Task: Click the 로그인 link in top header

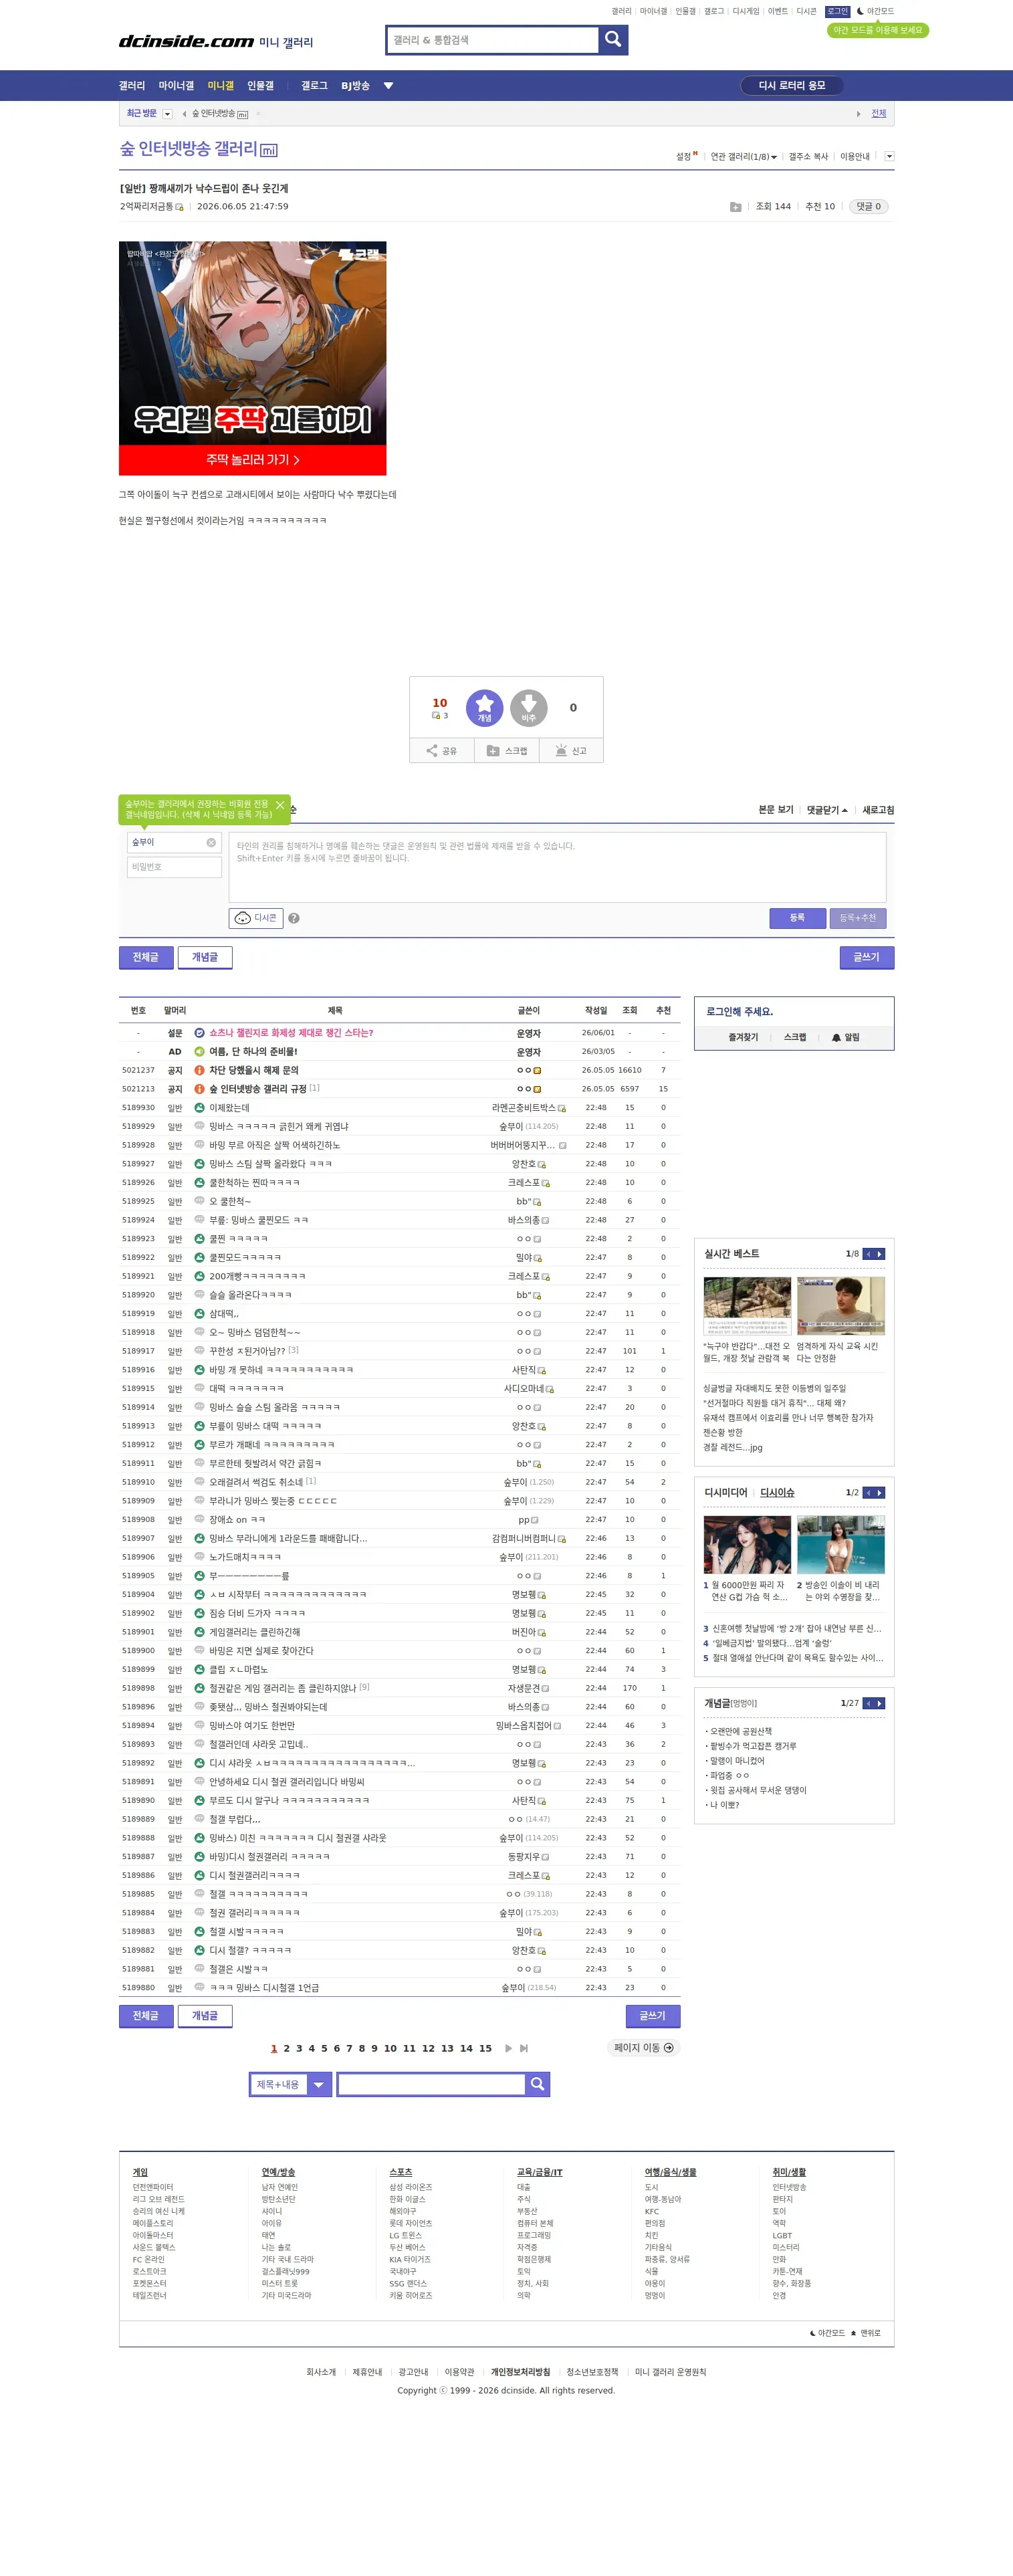Action: click(837, 11)
